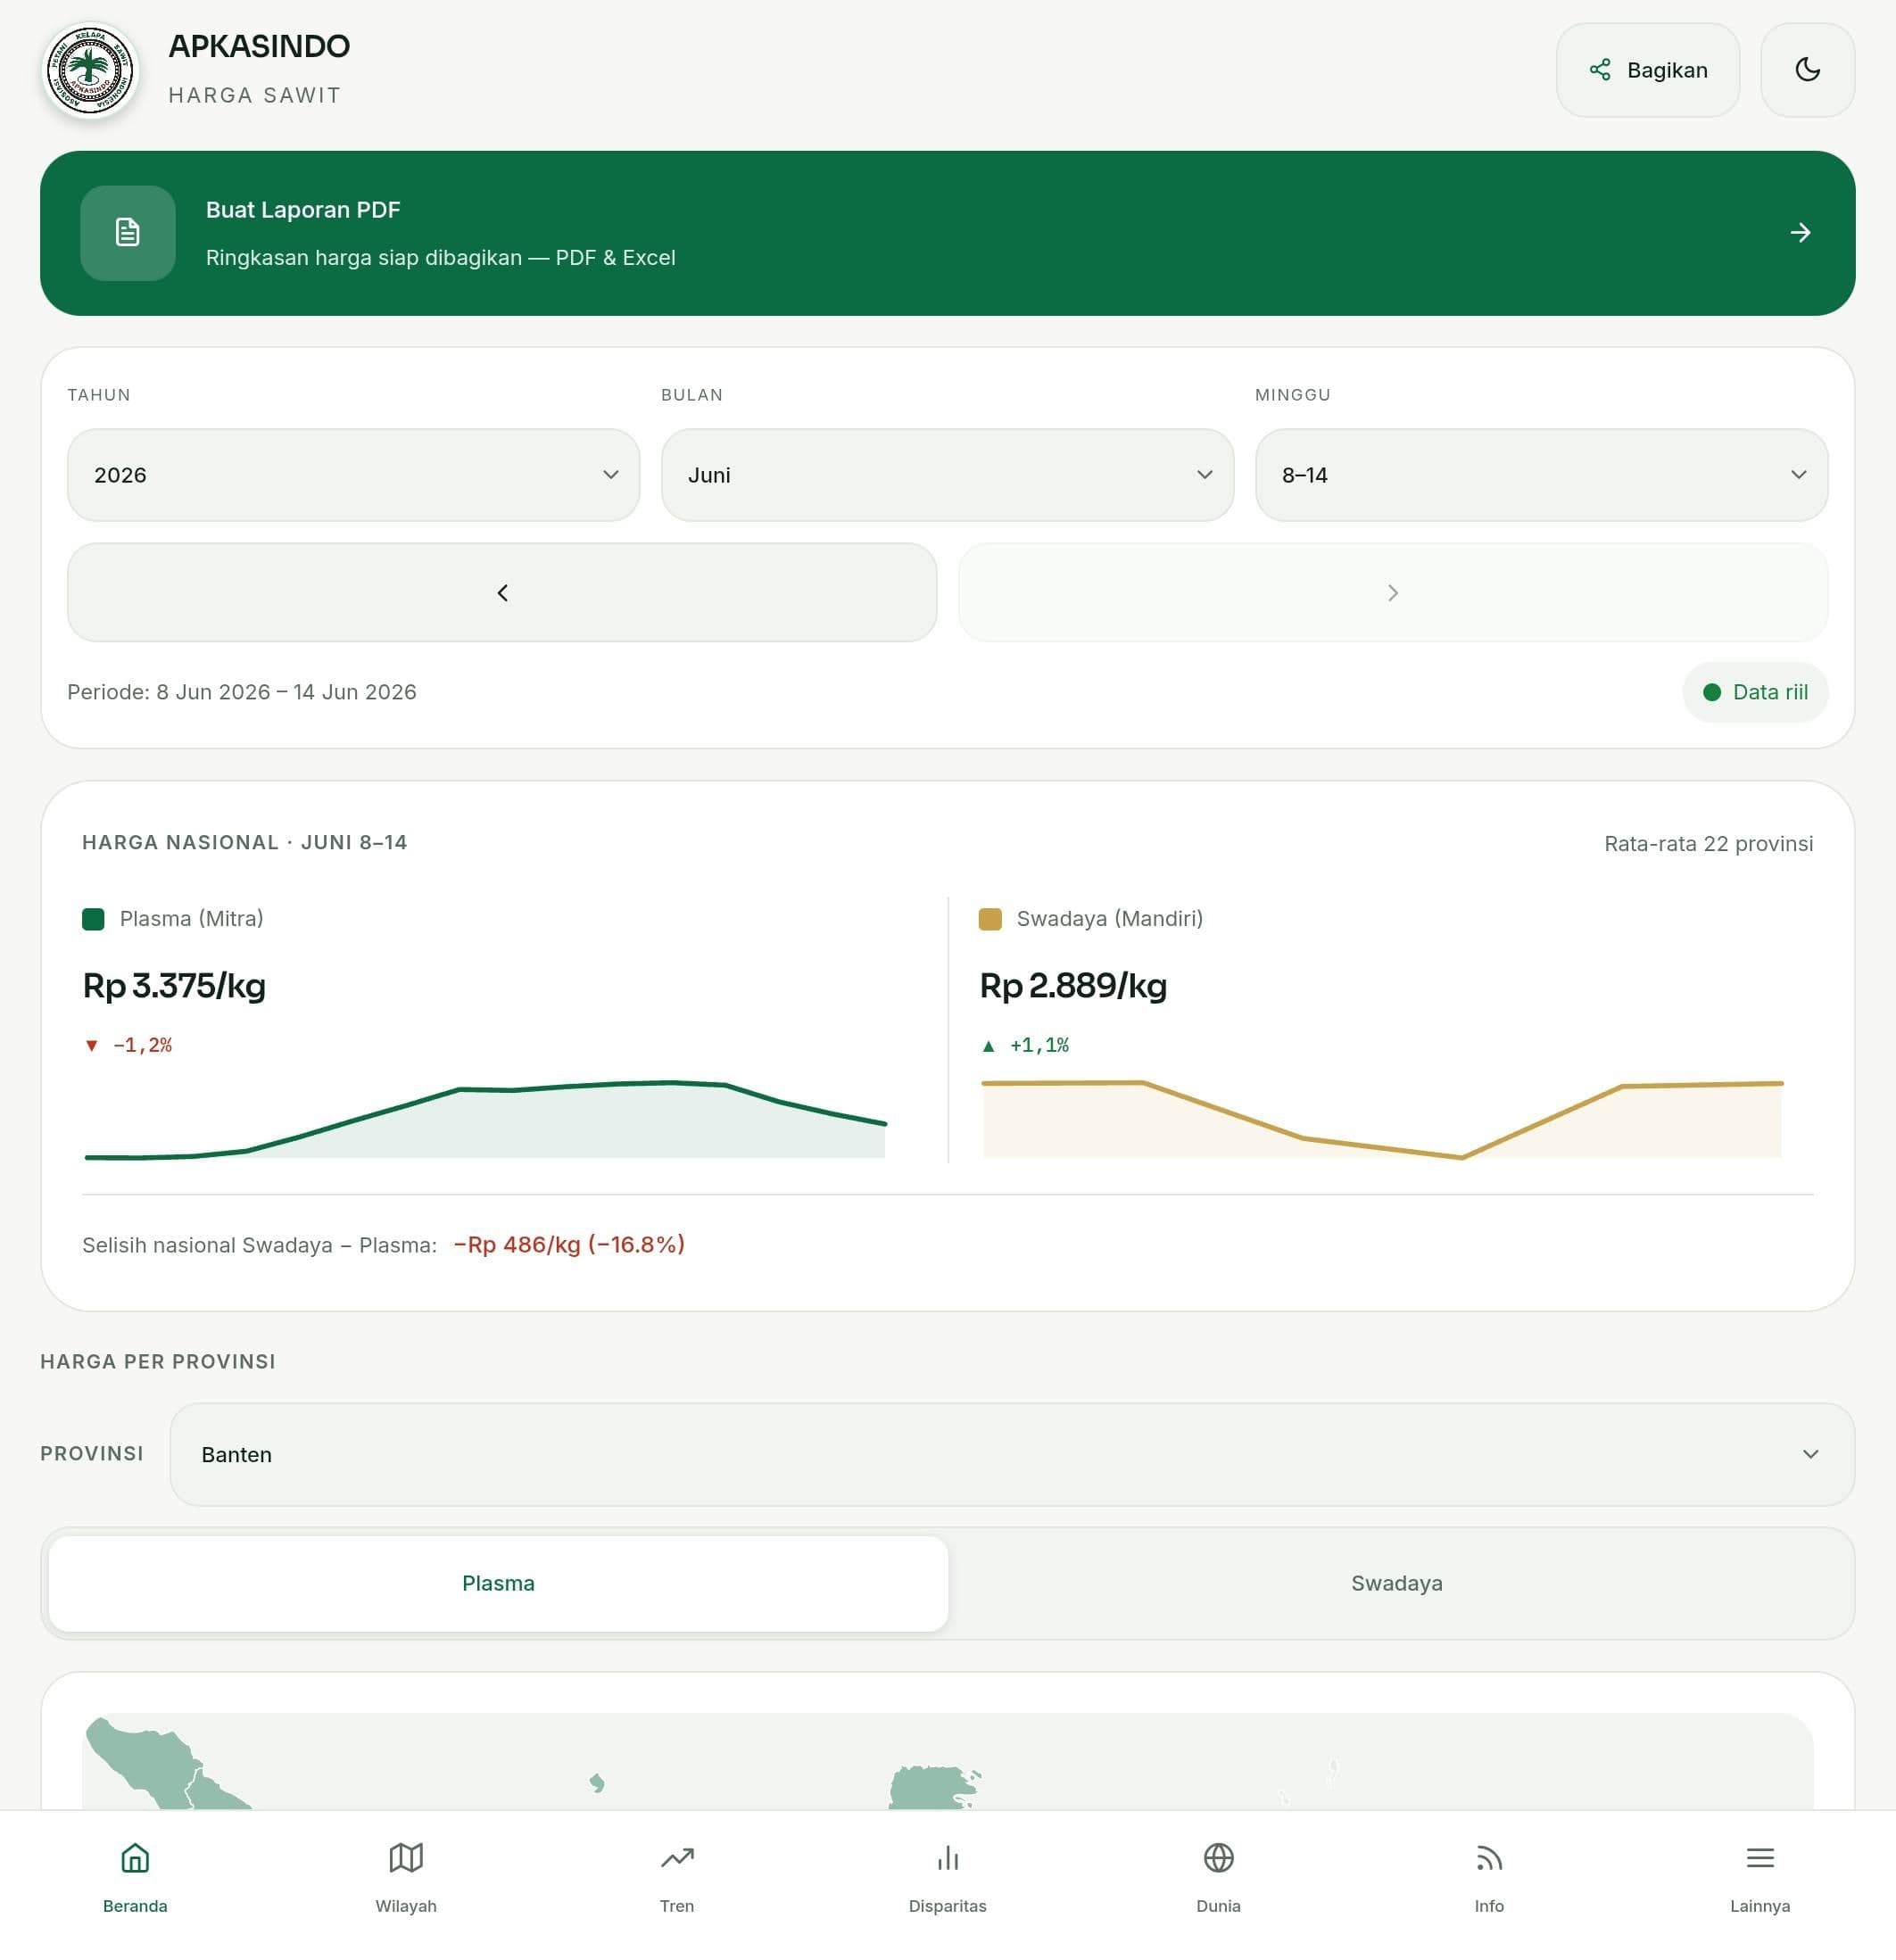Image resolution: width=1896 pixels, height=1960 pixels.
Task: Open the Info feed icon
Action: coord(1489,1858)
